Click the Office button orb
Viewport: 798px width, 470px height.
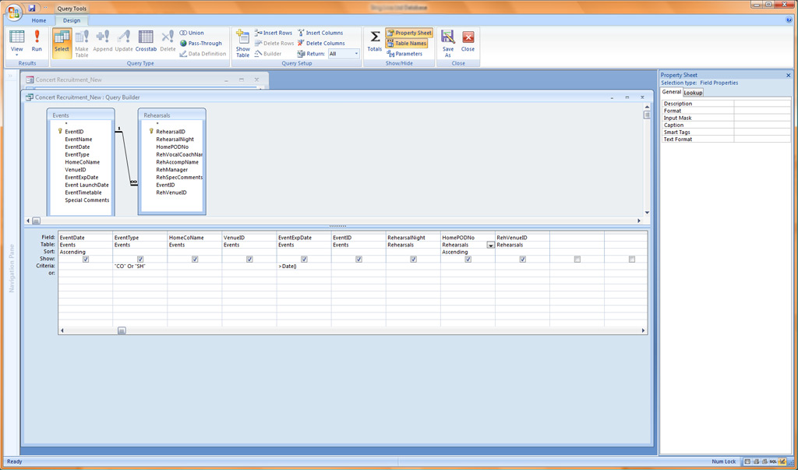(14, 11)
